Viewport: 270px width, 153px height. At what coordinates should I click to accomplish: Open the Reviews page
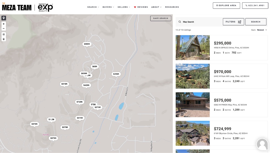(x=141, y=7)
